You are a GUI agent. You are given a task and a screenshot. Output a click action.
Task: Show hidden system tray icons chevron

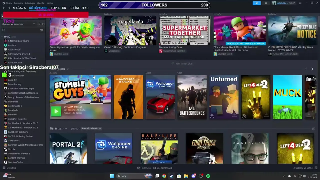click(284, 176)
